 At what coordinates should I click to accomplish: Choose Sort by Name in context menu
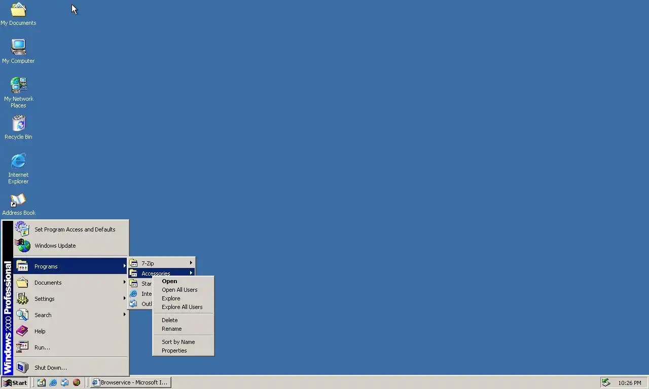point(183,342)
